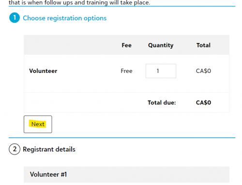Click the Volunteer row CA$0 total
The width and height of the screenshot is (242, 185).
pyautogui.click(x=203, y=71)
